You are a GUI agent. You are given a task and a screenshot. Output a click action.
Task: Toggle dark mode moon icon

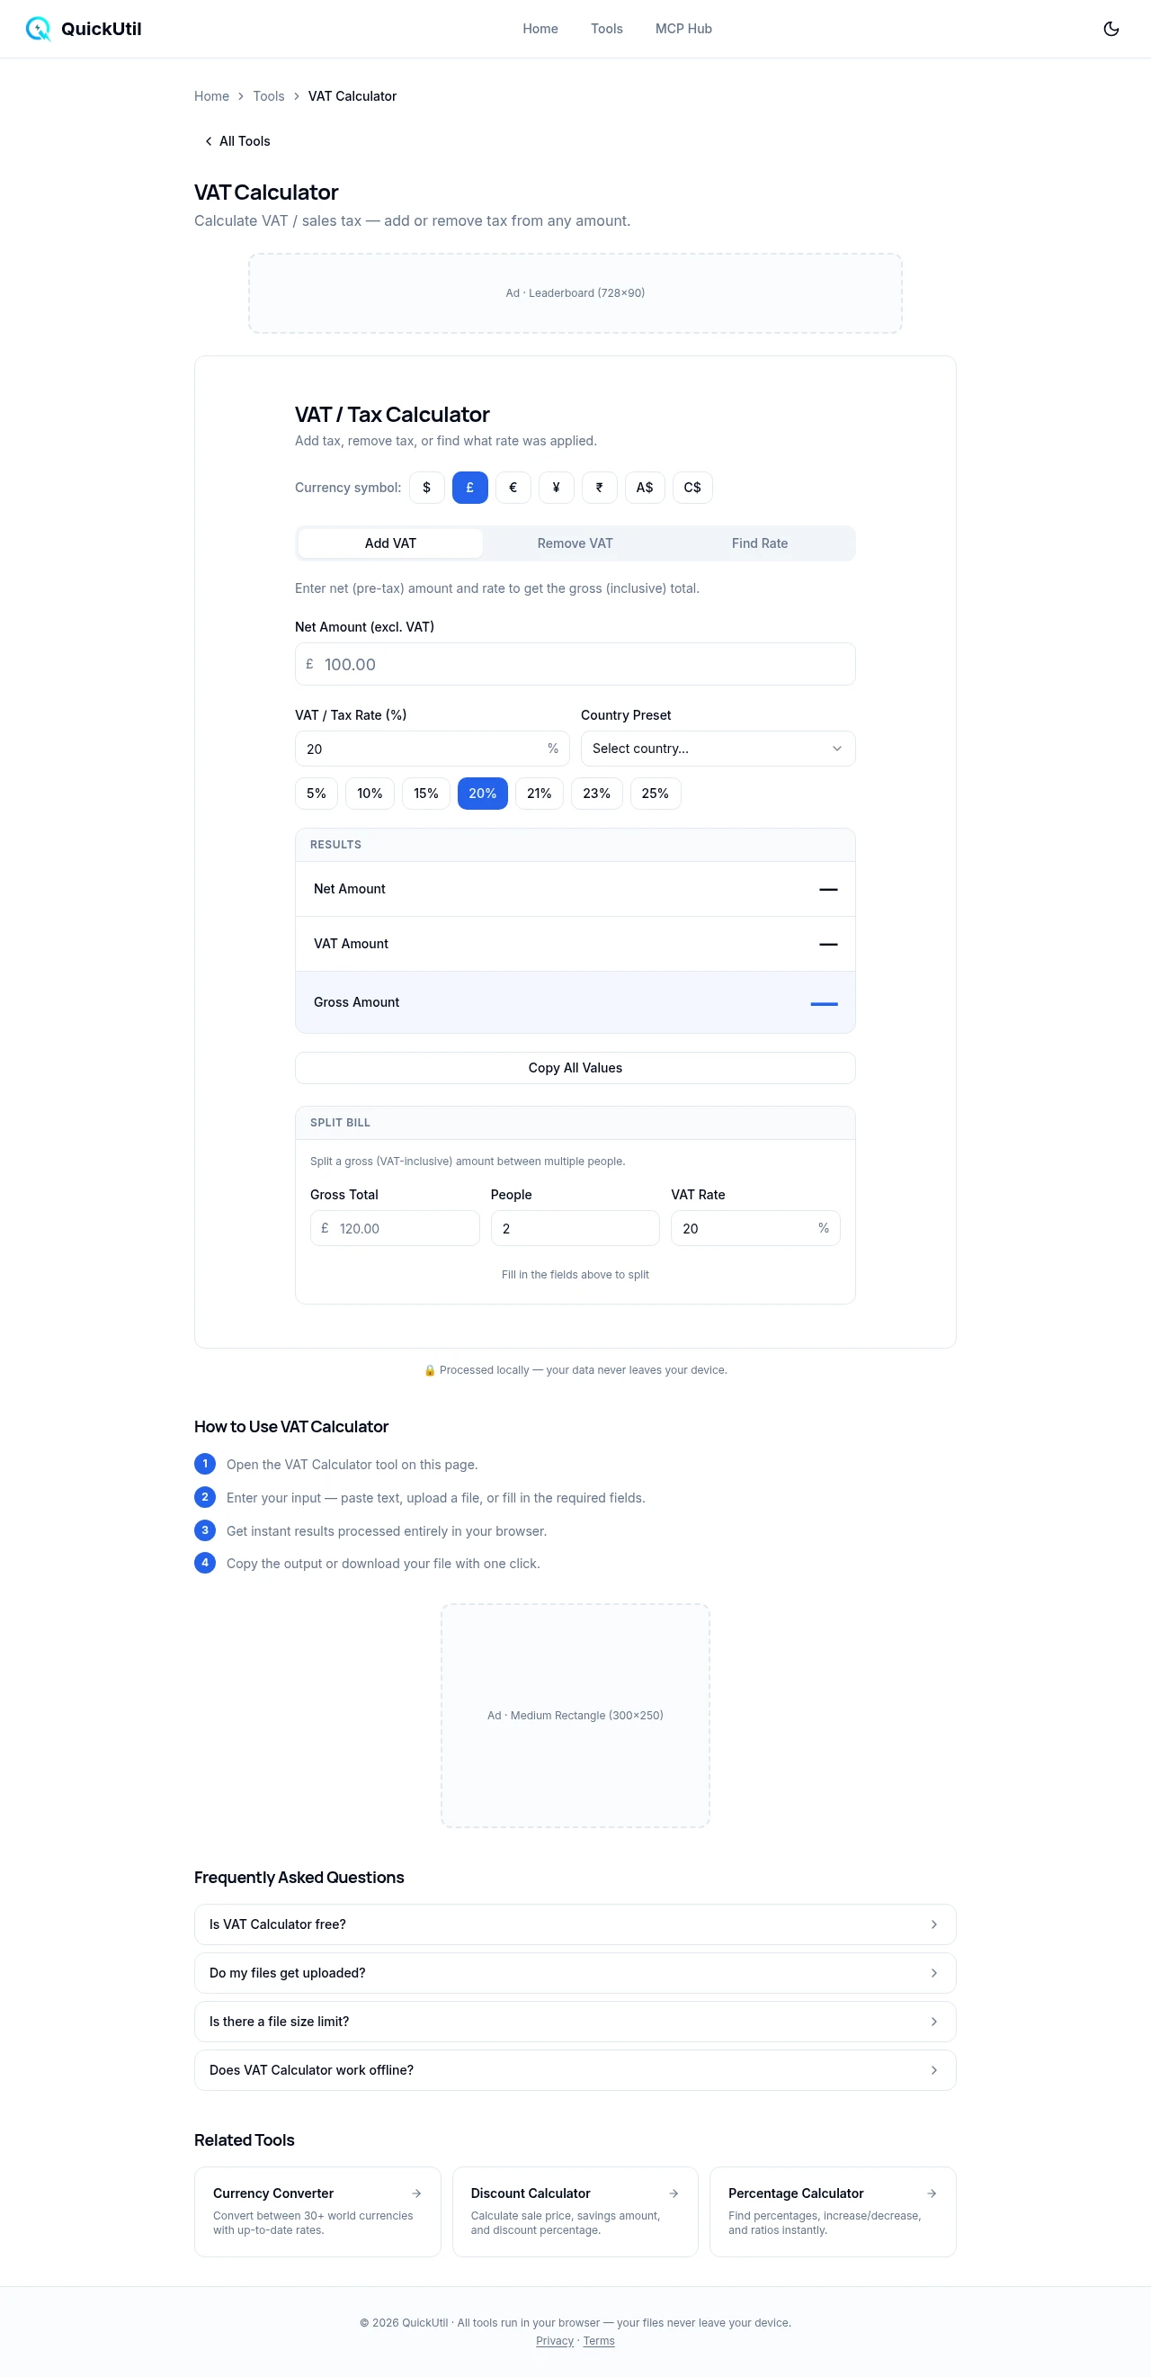tap(1111, 29)
